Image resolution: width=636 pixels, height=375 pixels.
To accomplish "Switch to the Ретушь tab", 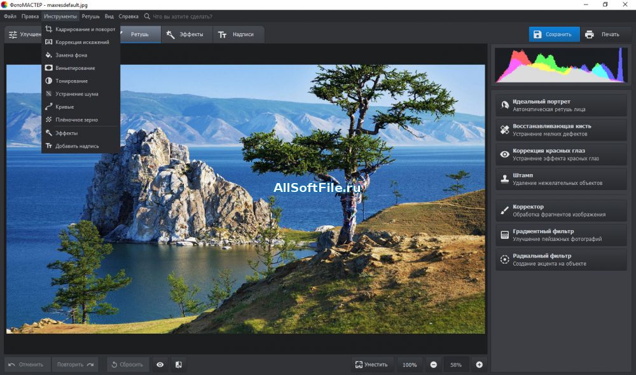I will click(140, 34).
